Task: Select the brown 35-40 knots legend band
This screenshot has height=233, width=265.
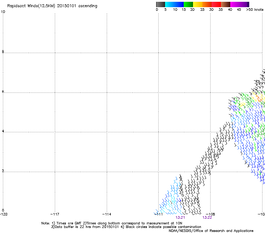Action: 226,4
